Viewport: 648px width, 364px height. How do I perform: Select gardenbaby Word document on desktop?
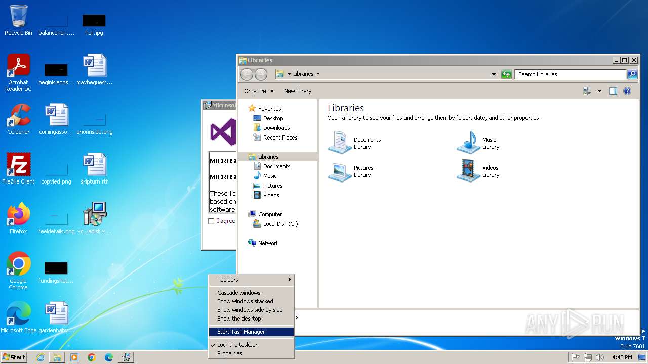coord(56,317)
